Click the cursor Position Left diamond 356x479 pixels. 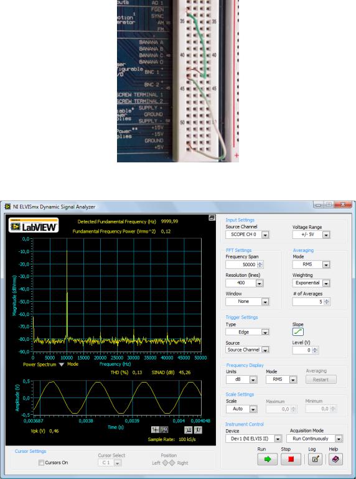[166, 463]
